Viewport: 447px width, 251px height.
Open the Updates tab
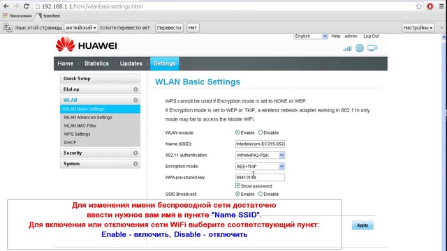pos(131,63)
